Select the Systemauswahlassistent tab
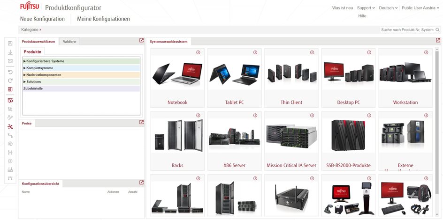The width and height of the screenshot is (443, 220). click(168, 41)
